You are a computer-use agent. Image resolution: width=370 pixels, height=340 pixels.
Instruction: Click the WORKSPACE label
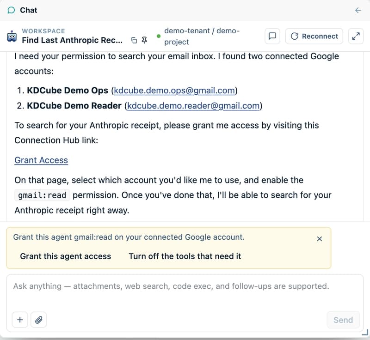coord(43,31)
